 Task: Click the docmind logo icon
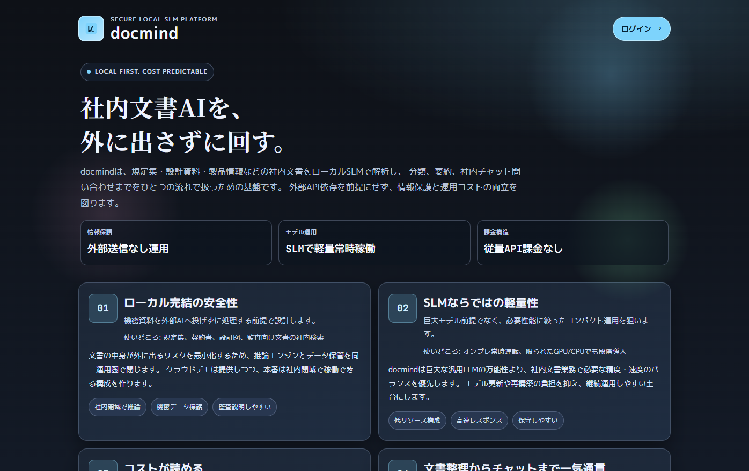[x=91, y=28]
